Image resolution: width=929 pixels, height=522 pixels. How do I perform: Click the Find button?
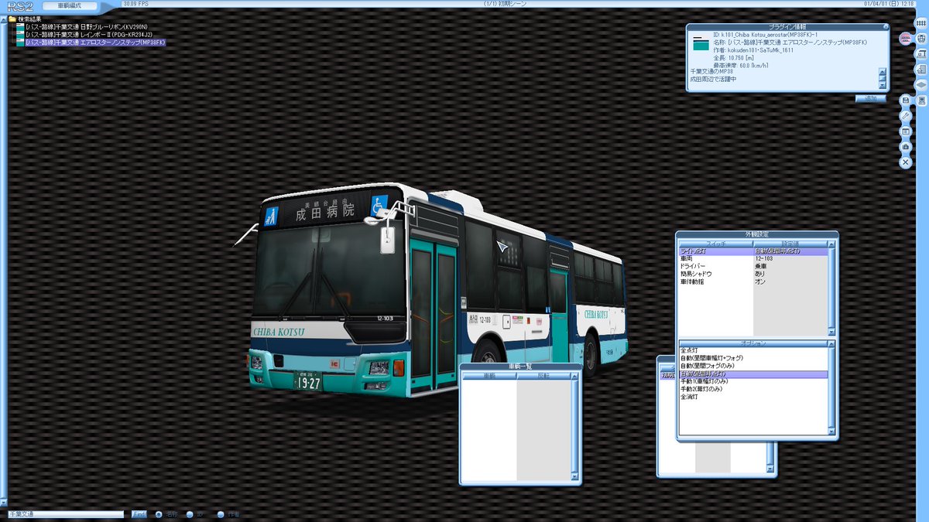pyautogui.click(x=139, y=514)
